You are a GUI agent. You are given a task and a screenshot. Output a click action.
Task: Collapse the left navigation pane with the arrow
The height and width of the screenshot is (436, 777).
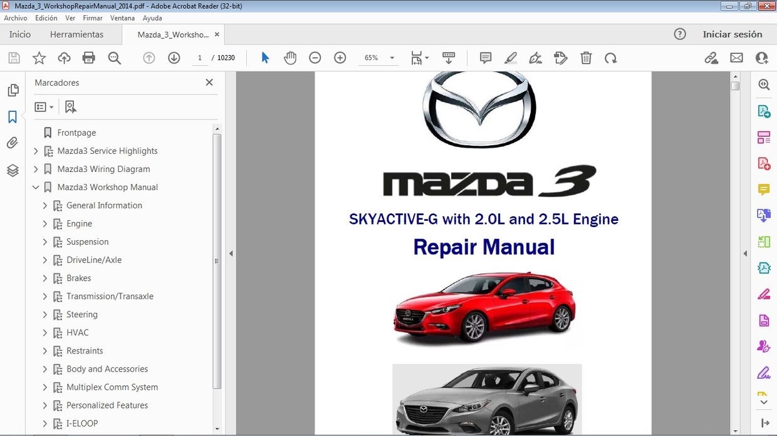[x=231, y=253]
